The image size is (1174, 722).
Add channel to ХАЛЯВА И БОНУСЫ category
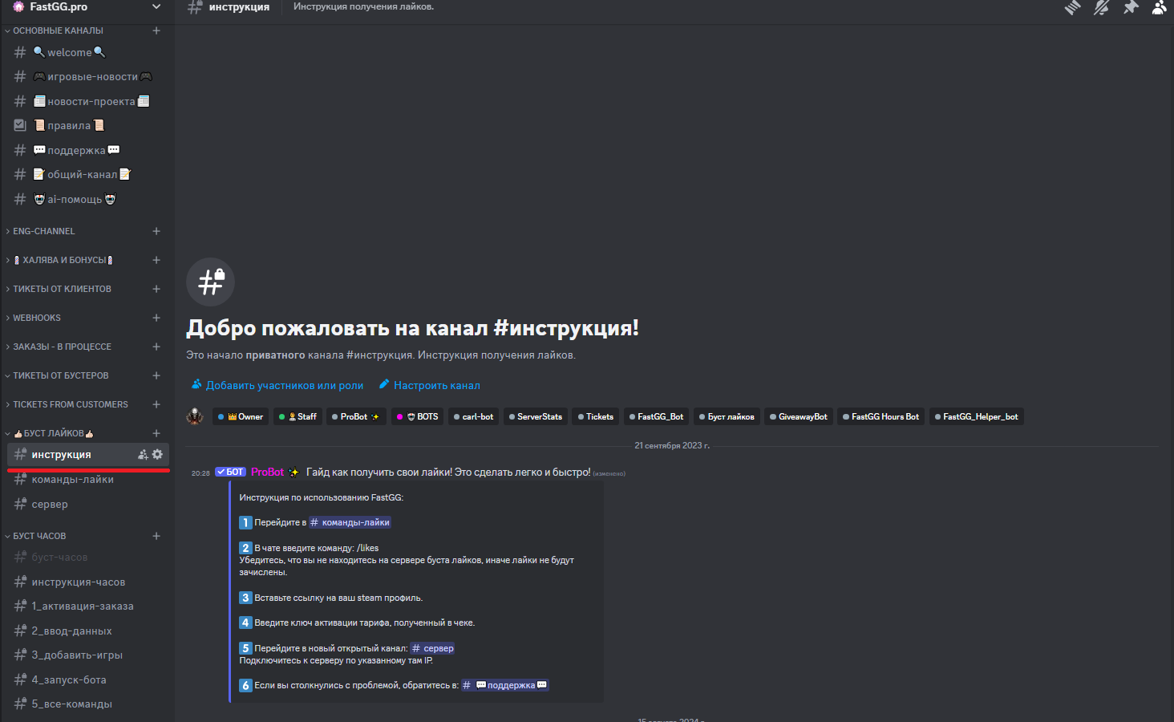click(x=156, y=260)
